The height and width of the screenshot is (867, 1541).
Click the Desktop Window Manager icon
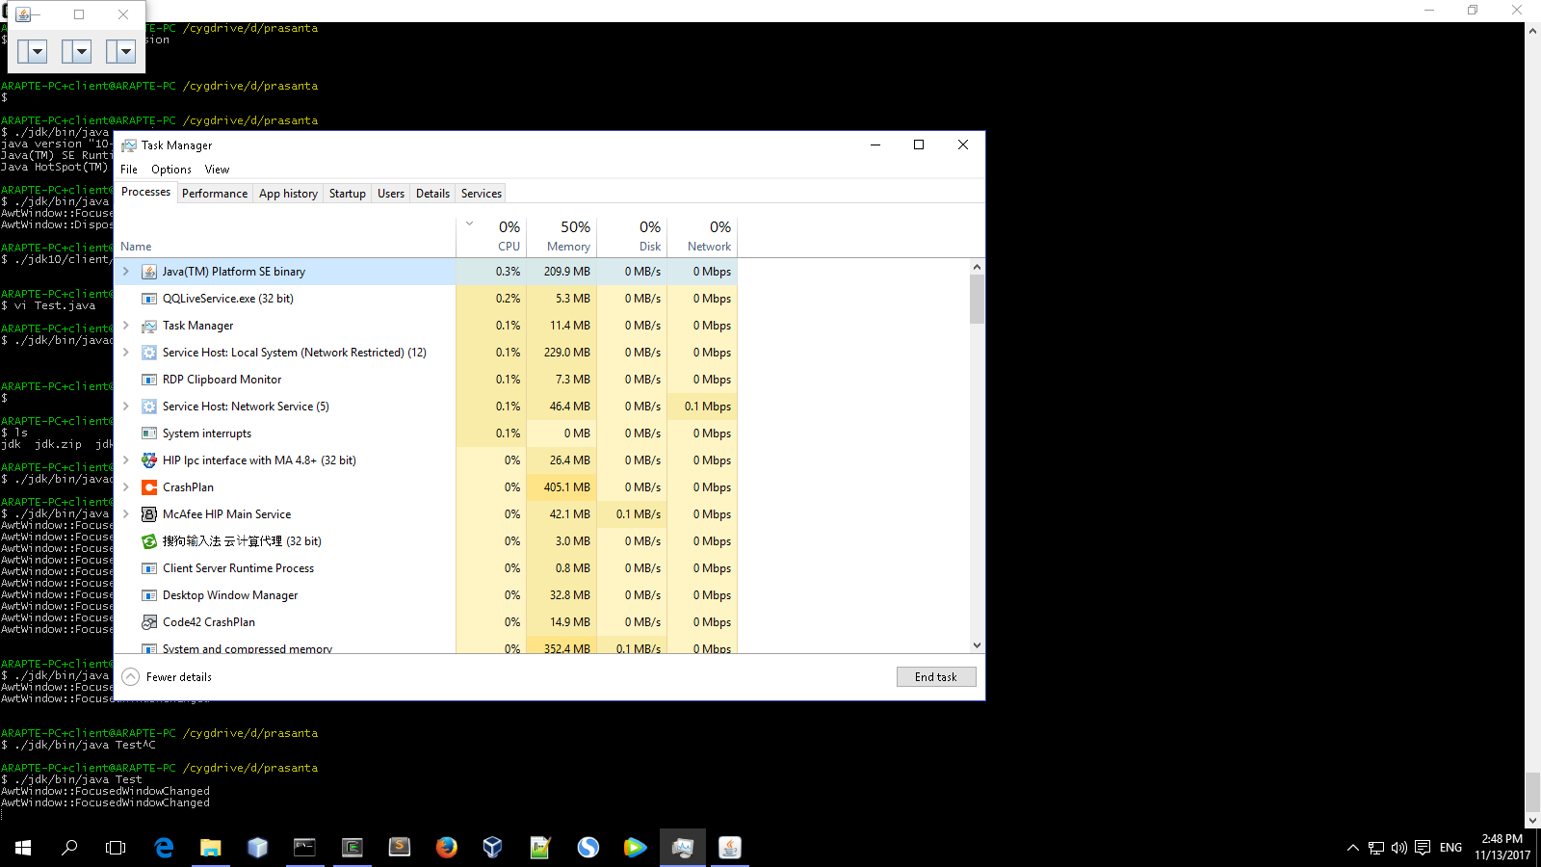(x=149, y=595)
